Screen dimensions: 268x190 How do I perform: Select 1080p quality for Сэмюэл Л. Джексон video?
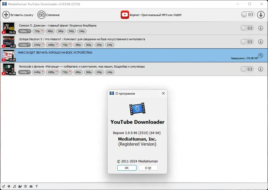(x=24, y=31)
